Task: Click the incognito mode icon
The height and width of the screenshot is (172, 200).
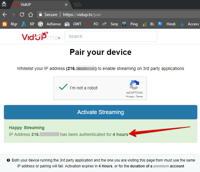Action: (x=4, y=4)
